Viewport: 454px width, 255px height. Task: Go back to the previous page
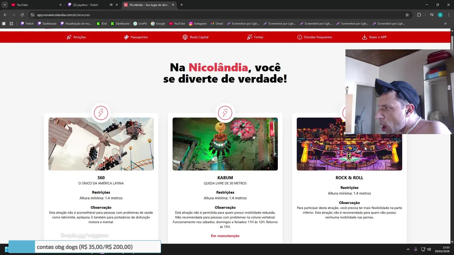(x=5, y=15)
